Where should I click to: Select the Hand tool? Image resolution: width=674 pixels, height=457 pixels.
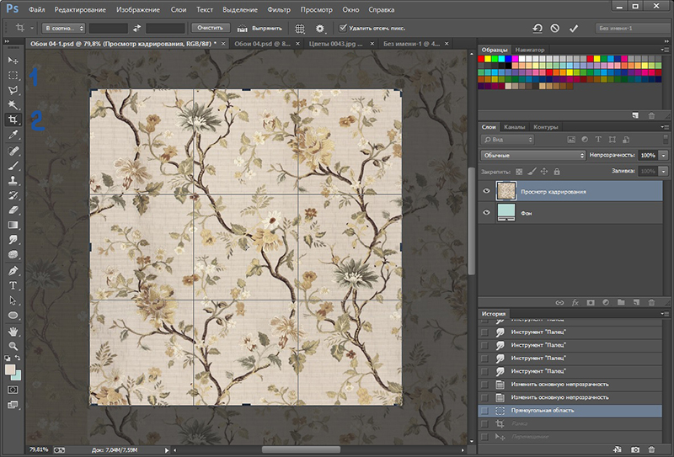[x=13, y=331]
